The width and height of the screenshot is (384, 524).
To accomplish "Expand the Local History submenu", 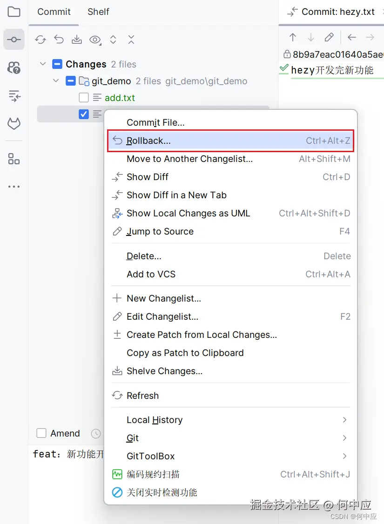I will (230, 420).
